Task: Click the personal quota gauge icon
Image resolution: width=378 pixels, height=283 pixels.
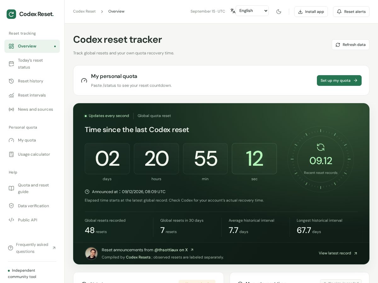Action: click(84, 80)
